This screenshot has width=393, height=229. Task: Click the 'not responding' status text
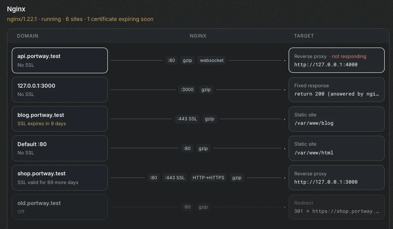349,56
